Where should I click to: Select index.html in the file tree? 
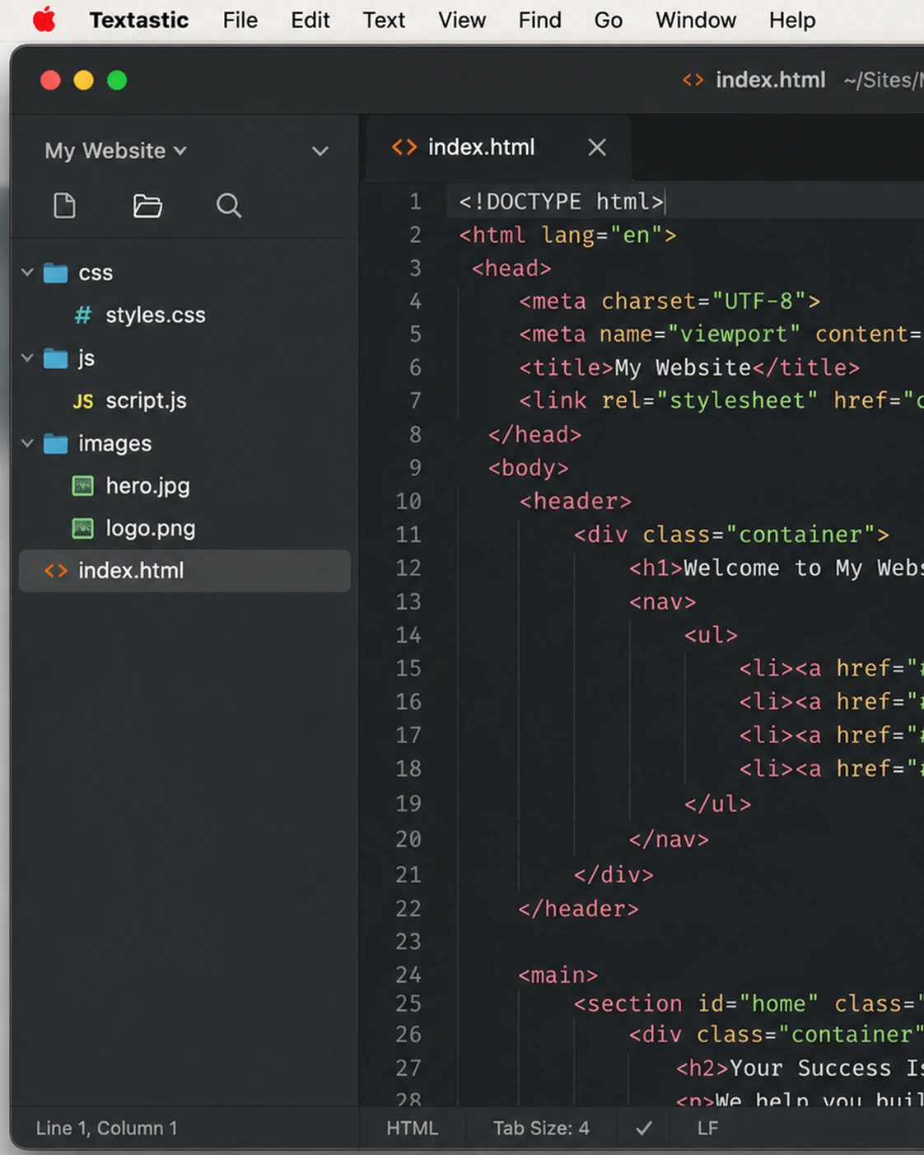184,571
